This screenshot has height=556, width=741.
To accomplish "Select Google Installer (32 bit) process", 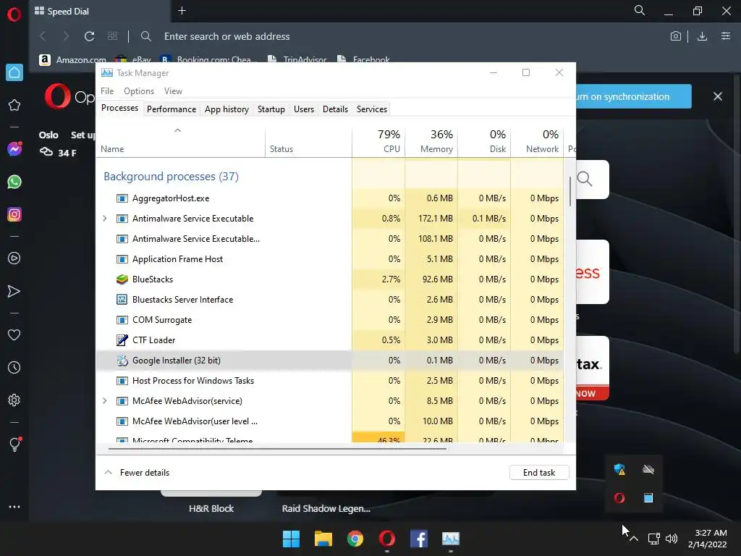I will click(x=330, y=361).
